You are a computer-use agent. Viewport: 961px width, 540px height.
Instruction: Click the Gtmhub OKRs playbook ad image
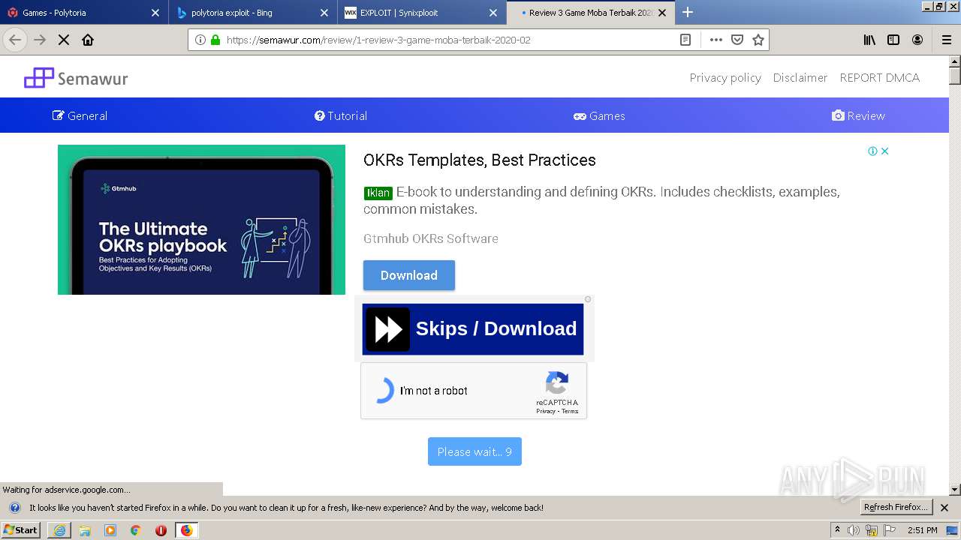pyautogui.click(x=201, y=220)
